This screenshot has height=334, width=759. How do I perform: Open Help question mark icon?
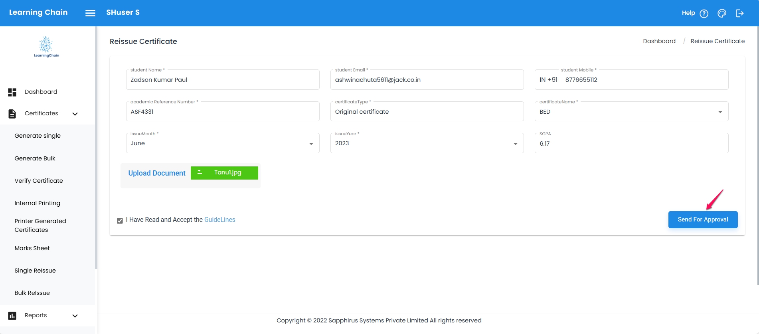click(x=704, y=14)
